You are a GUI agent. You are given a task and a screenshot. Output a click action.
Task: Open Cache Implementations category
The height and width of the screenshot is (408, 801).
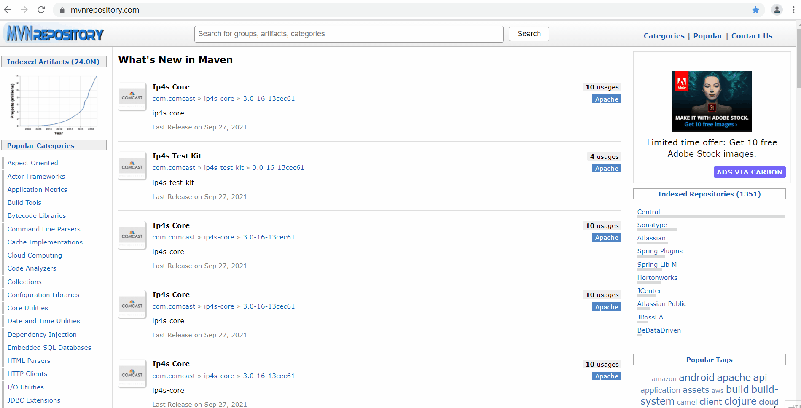tap(45, 242)
